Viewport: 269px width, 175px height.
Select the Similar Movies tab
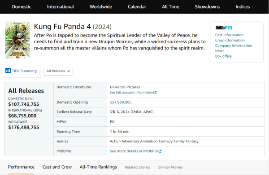[170, 167]
